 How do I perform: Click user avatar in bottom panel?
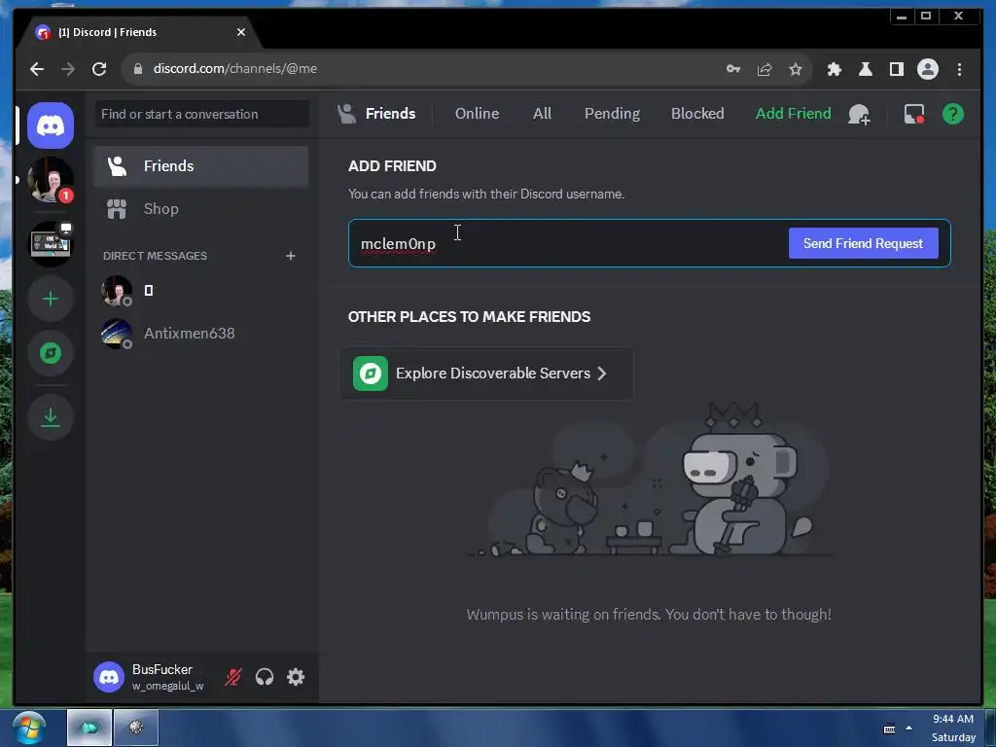pyautogui.click(x=109, y=677)
